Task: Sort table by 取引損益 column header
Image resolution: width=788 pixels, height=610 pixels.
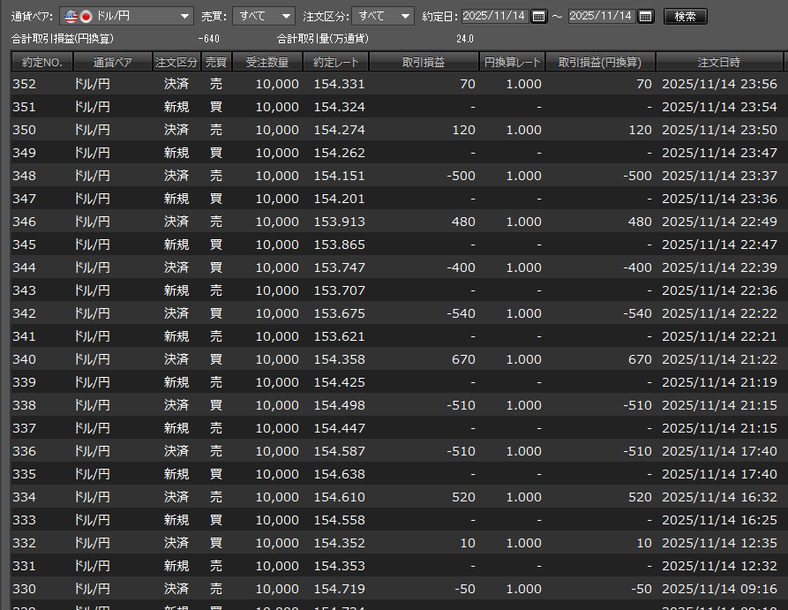Action: pyautogui.click(x=424, y=63)
